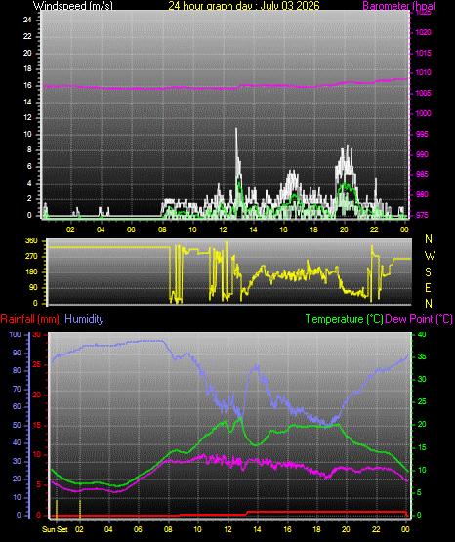Viewport: 455px width, 542px height.
Task: Click the "04" hour label under the temperature graph
Action: click(x=108, y=529)
